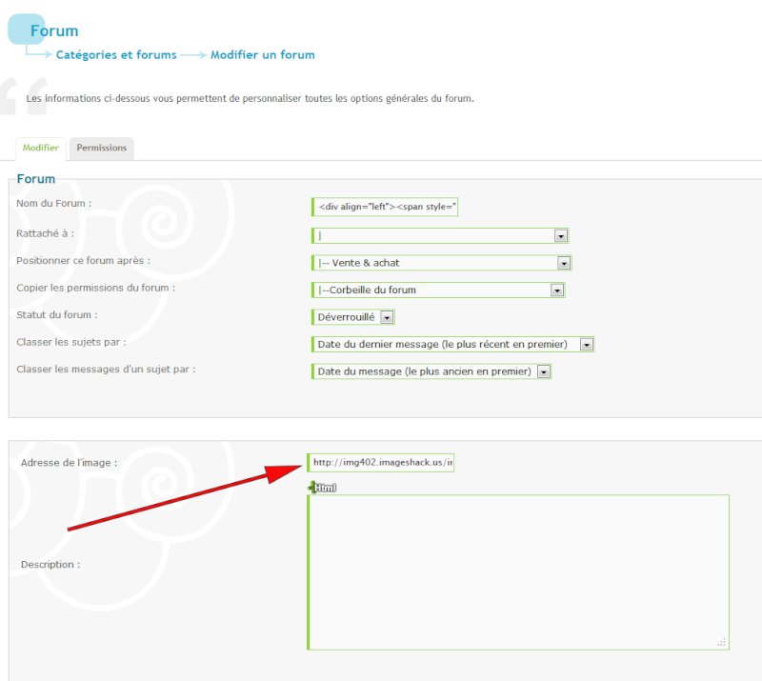
Task: Click the Forum heading at top
Action: 54,30
